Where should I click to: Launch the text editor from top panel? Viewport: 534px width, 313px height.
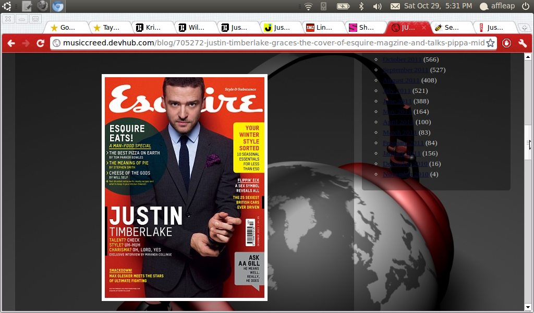point(27,6)
